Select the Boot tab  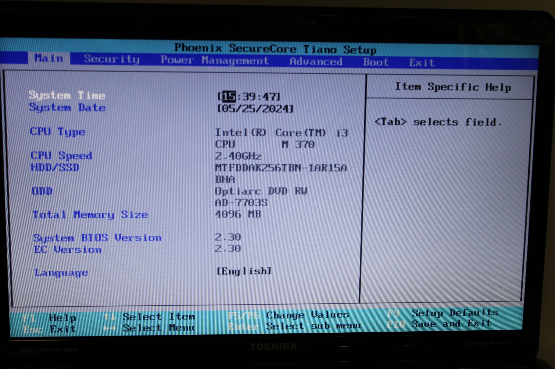coord(376,62)
